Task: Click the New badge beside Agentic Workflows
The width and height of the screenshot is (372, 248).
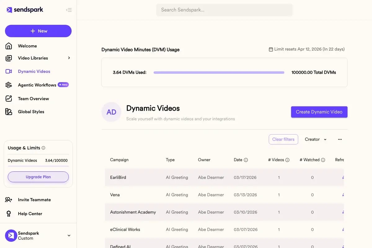Action: 63,85
